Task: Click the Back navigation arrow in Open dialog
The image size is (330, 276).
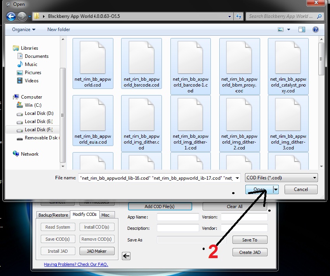Action: click(x=11, y=16)
